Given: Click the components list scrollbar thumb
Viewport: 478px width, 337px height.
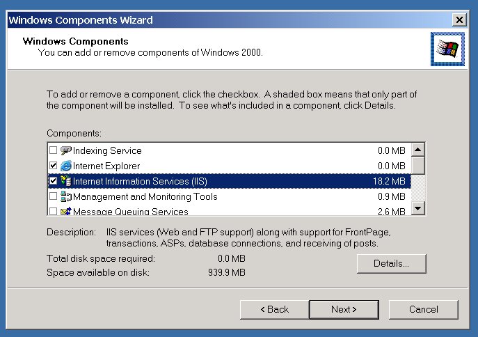Looking at the screenshot, I should [418, 165].
